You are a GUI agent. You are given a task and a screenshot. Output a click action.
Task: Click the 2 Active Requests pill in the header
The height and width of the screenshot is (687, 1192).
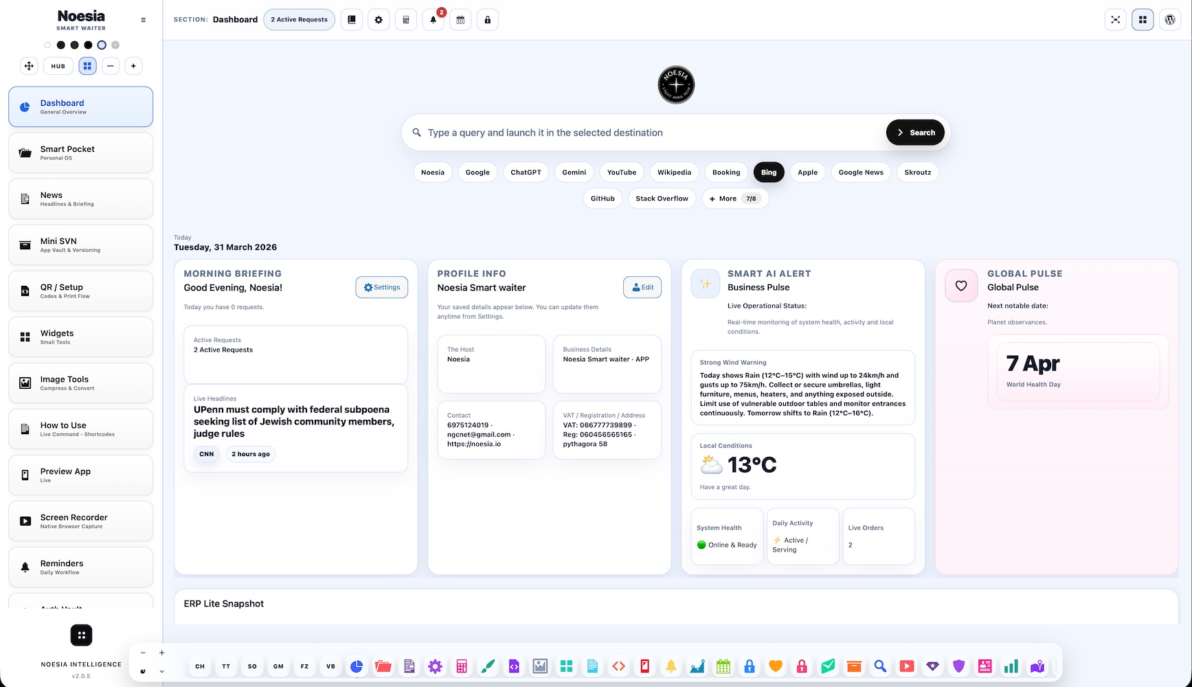(x=299, y=20)
